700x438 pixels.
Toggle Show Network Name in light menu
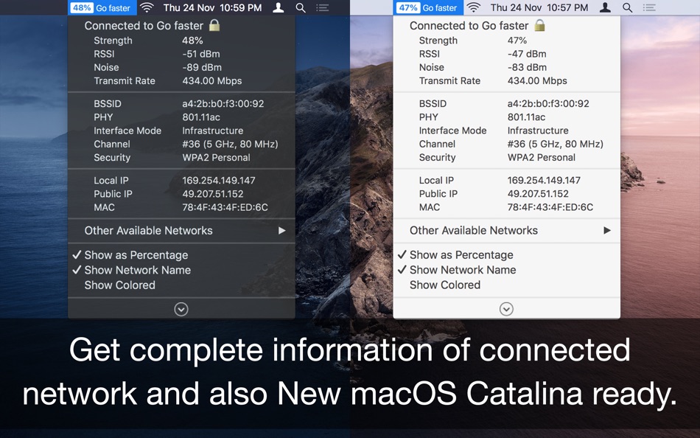pos(507,270)
